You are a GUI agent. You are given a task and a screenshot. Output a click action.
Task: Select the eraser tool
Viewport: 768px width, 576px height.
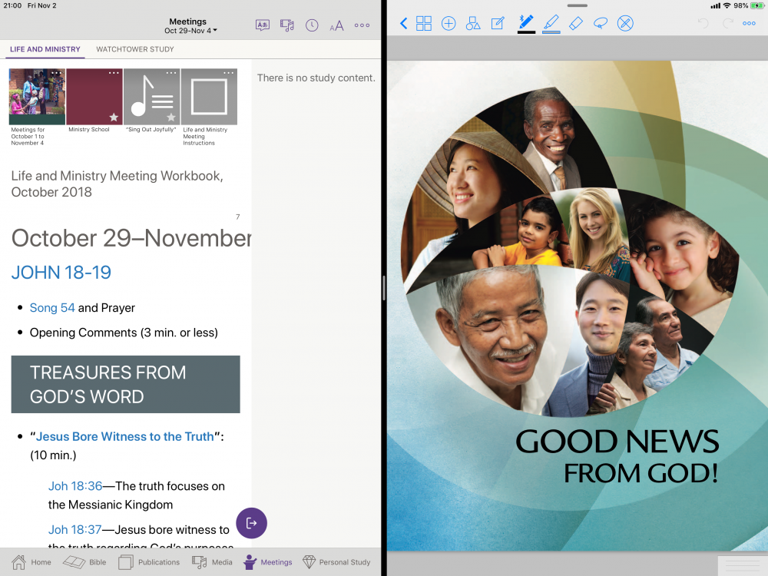[576, 23]
